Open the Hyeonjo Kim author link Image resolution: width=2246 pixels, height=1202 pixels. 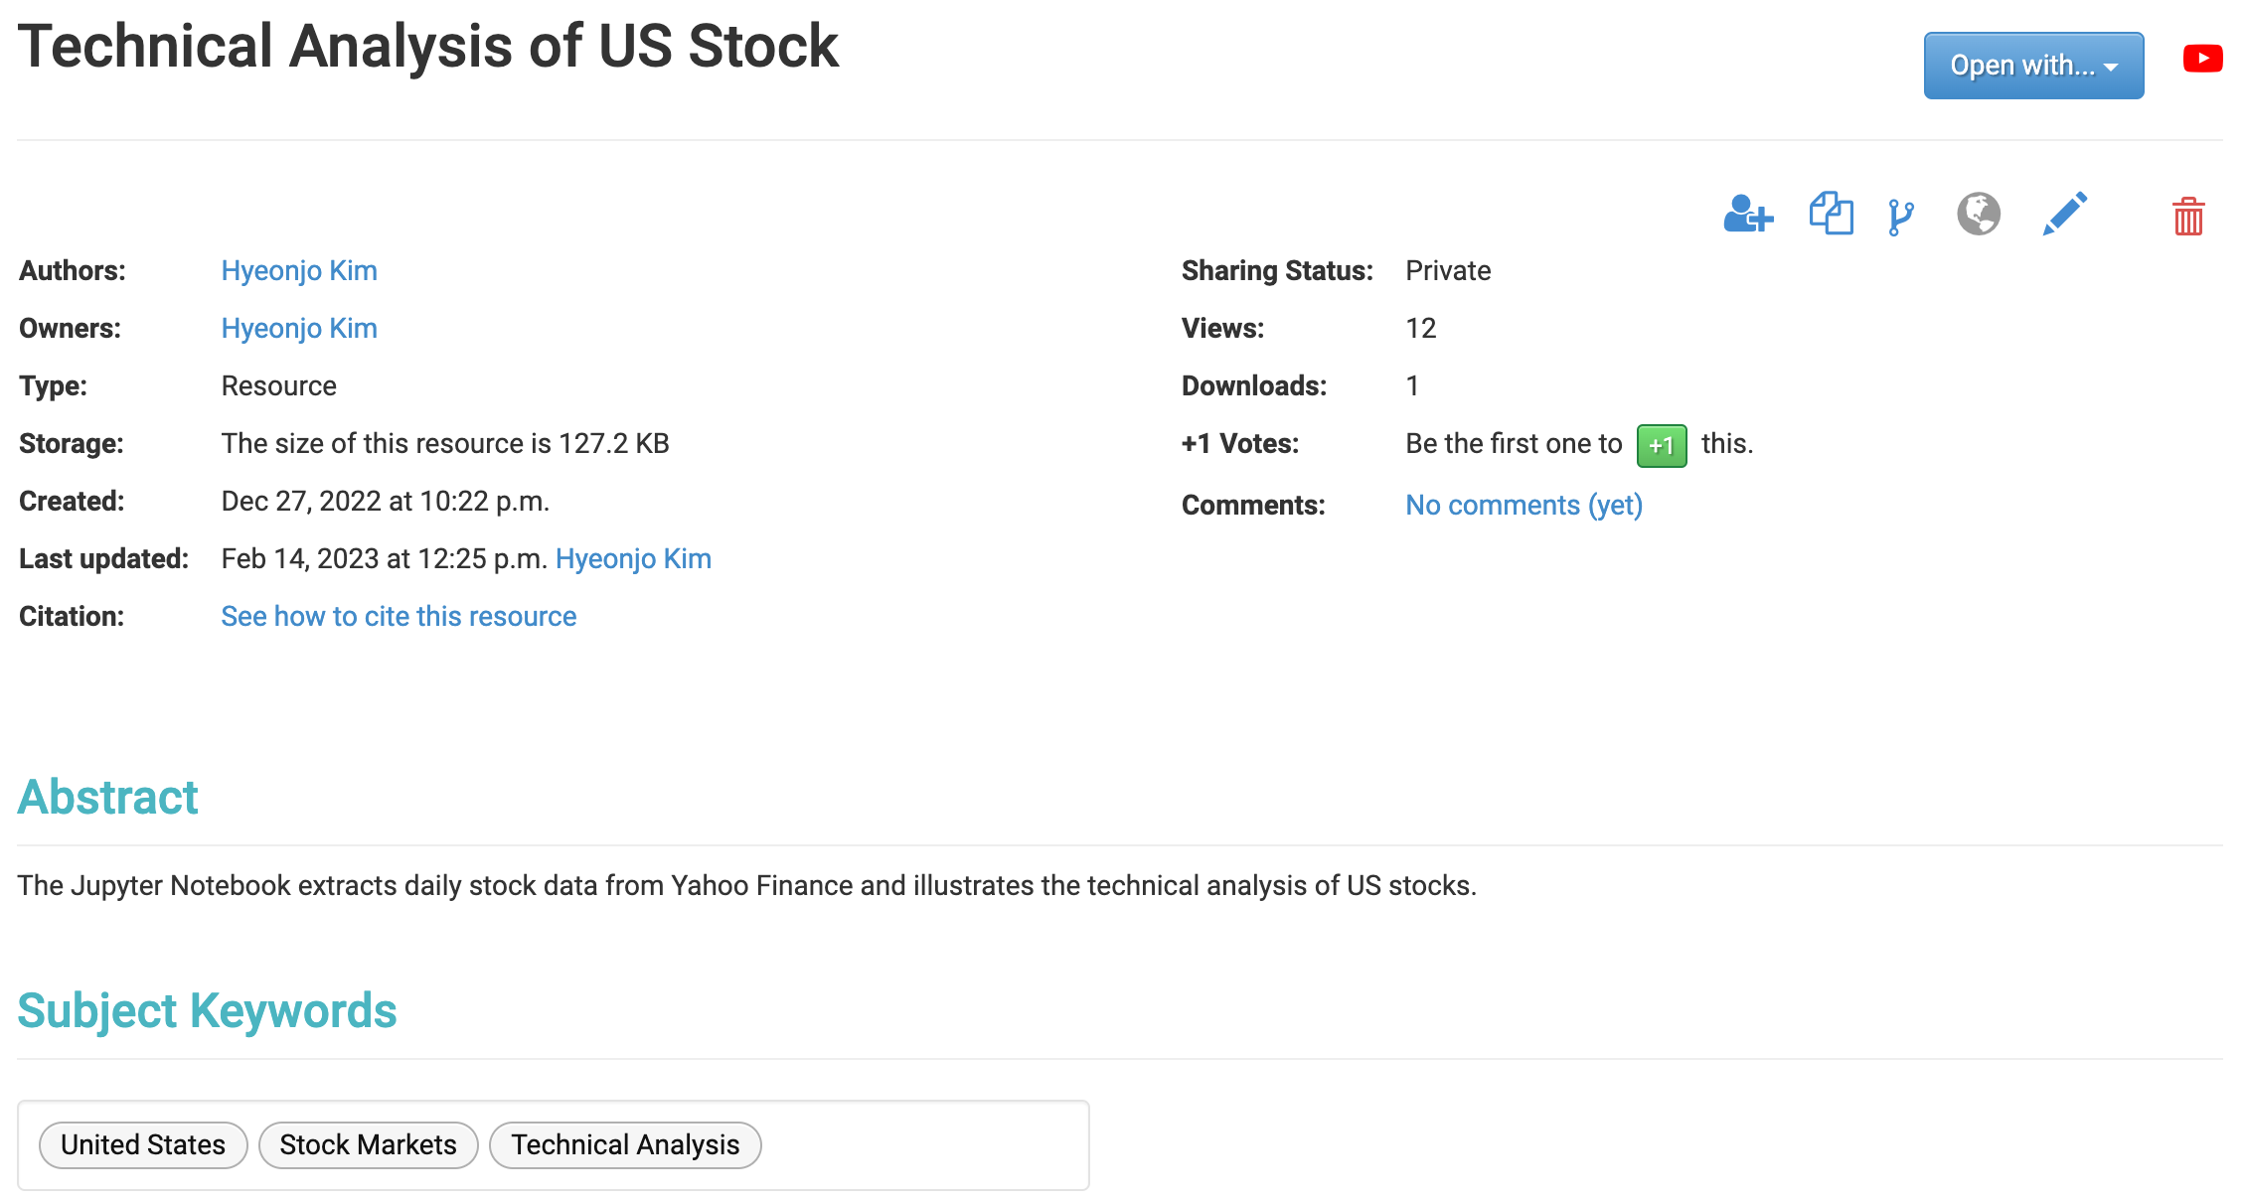click(x=299, y=270)
